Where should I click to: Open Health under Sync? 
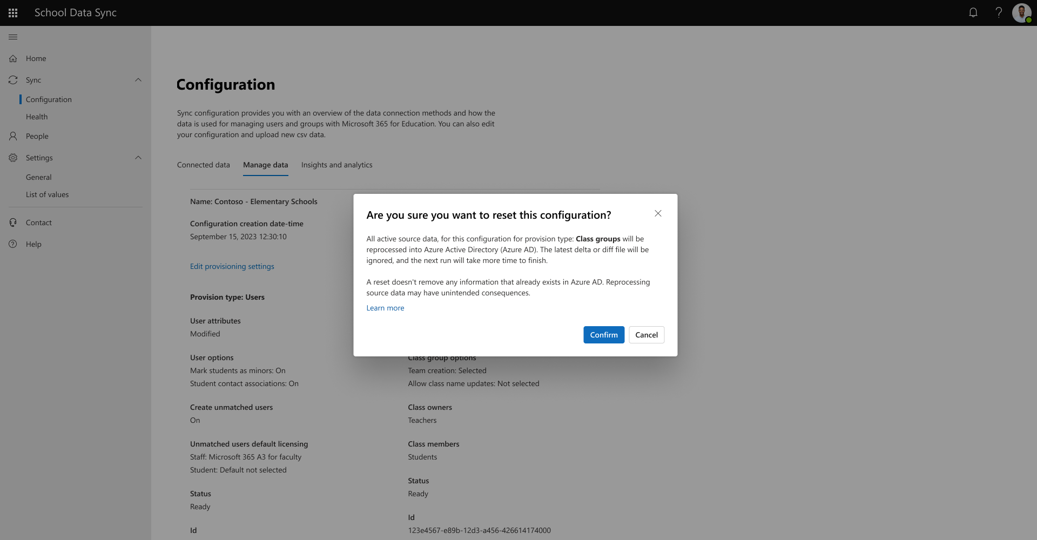[37, 117]
